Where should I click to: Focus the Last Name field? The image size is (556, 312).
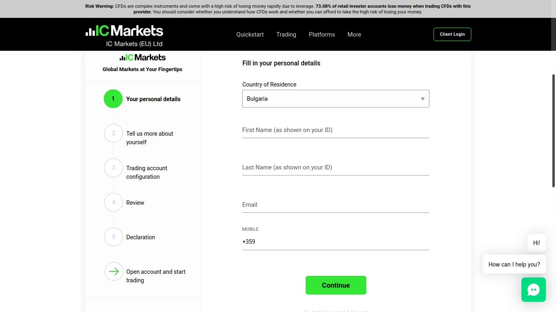point(336,167)
